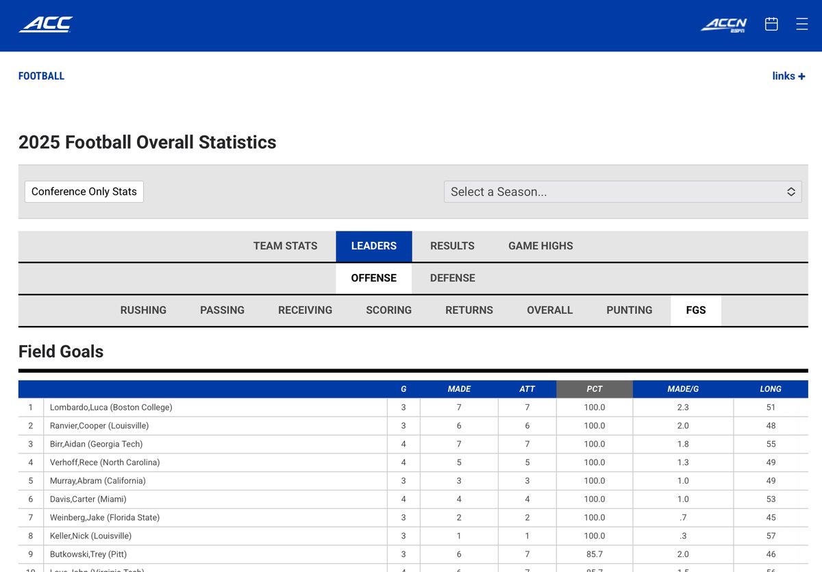The width and height of the screenshot is (822, 572).
Task: Open the ACCN ESPN network logo link
Action: pos(723,25)
